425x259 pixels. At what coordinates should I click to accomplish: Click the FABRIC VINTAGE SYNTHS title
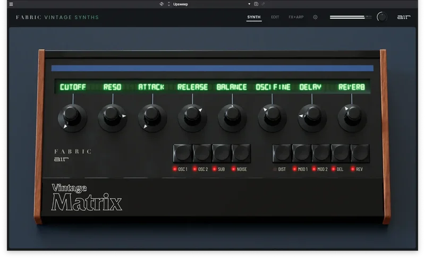tap(57, 18)
